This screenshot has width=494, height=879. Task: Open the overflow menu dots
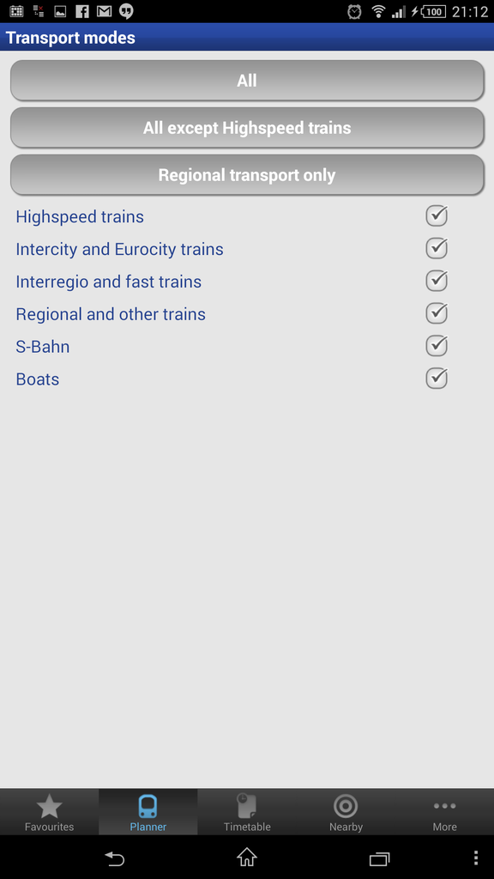(x=475, y=858)
